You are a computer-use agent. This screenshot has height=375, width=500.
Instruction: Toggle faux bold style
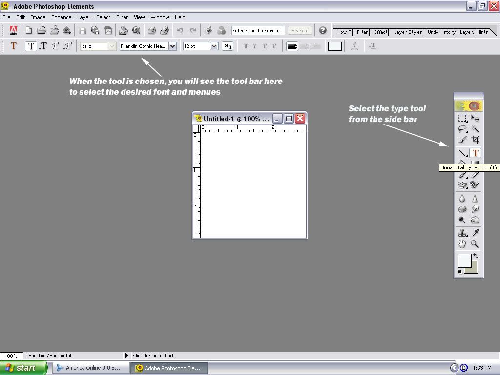(246, 46)
